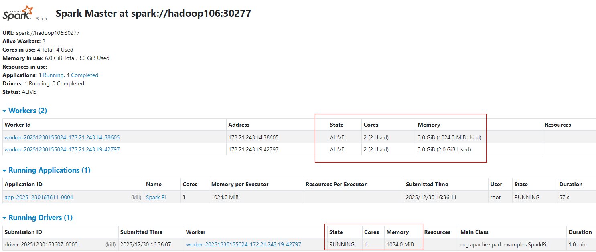Sort applications by Memory per Executor header
596x252 pixels.
tap(240, 184)
